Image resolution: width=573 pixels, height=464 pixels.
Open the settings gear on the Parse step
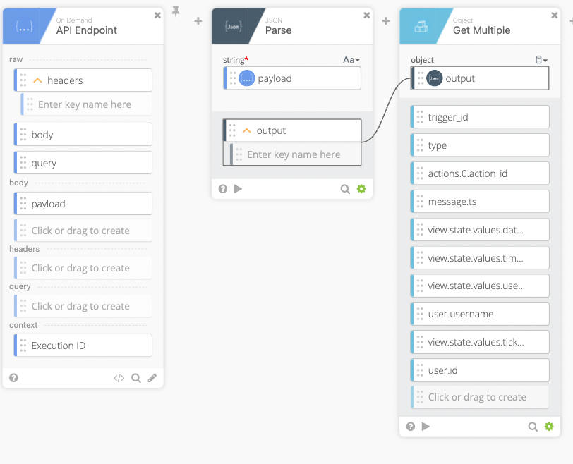[361, 188]
